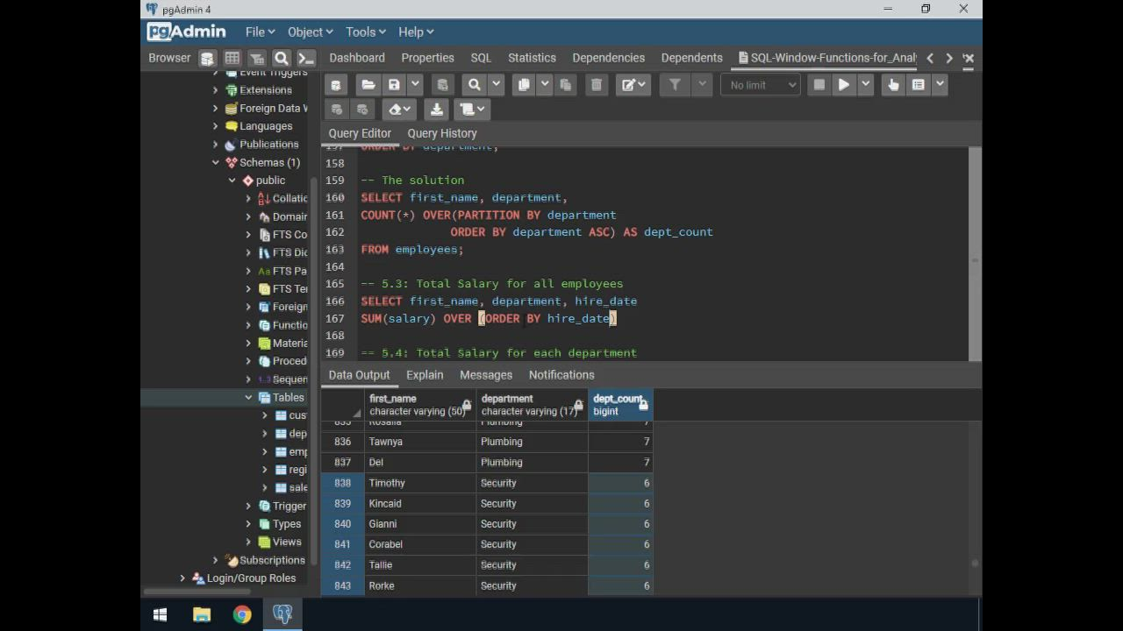Select the dept_count column header

click(x=619, y=405)
